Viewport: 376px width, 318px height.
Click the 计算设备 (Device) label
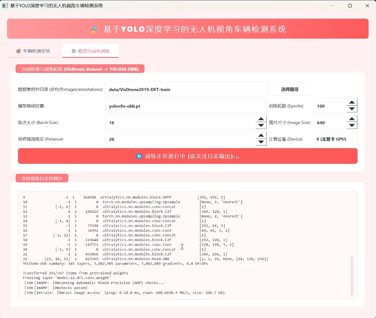click(x=286, y=139)
